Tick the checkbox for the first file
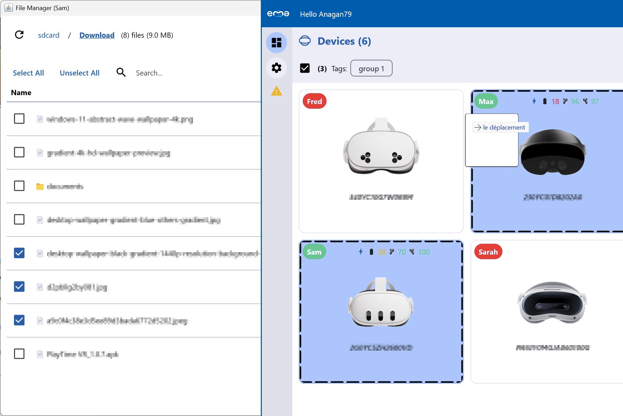This screenshot has width=623, height=416. pos(19,119)
